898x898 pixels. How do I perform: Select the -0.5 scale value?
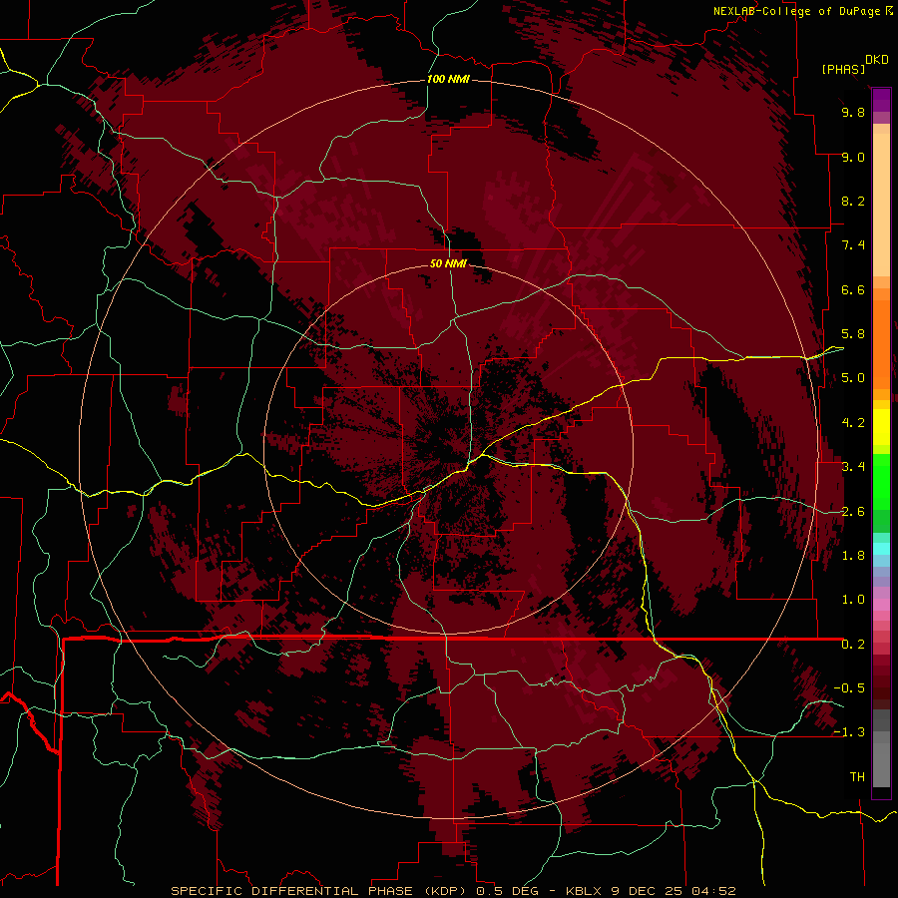[849, 688]
